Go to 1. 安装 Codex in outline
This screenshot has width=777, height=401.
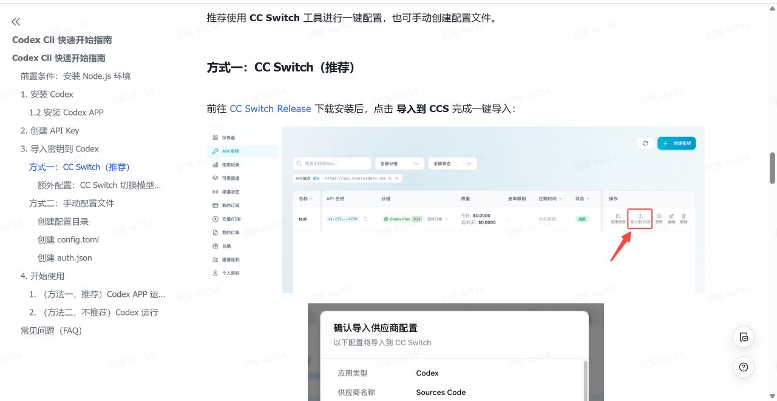click(47, 94)
